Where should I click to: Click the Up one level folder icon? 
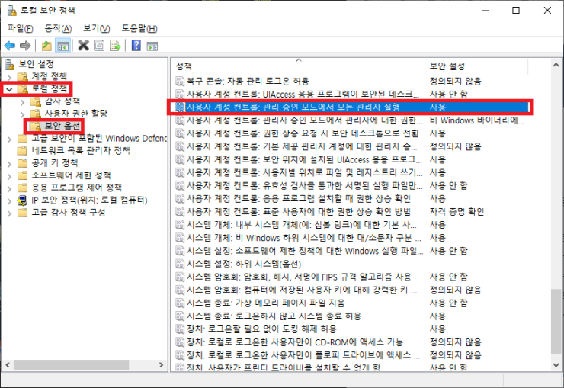(46, 45)
